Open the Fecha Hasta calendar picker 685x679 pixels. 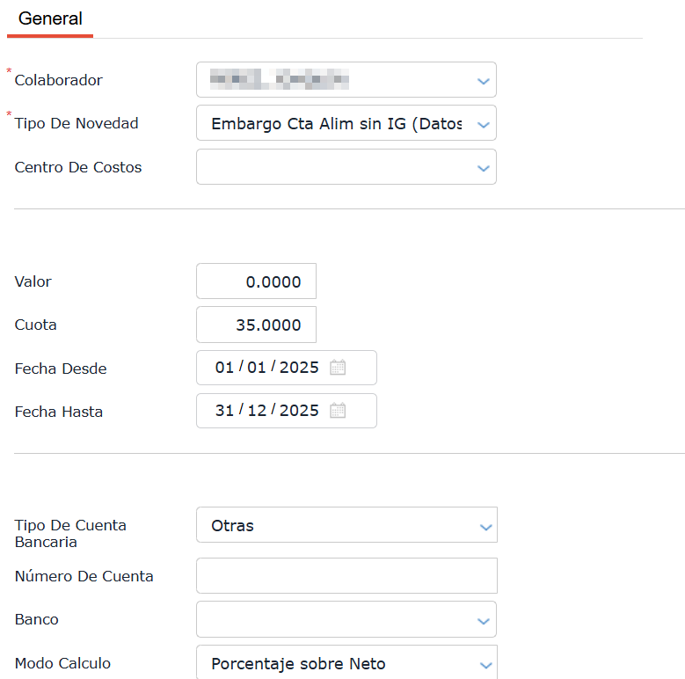[x=338, y=411]
